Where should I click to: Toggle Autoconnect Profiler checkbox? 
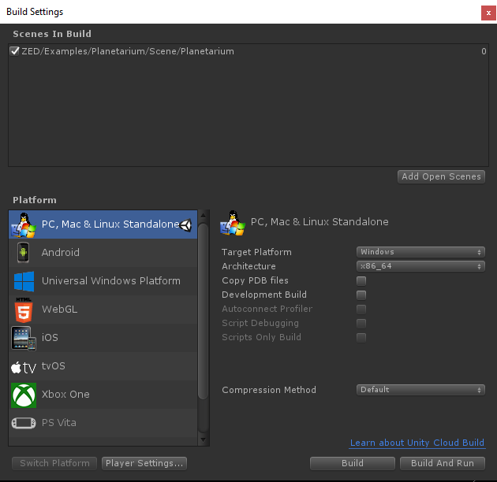pos(361,310)
